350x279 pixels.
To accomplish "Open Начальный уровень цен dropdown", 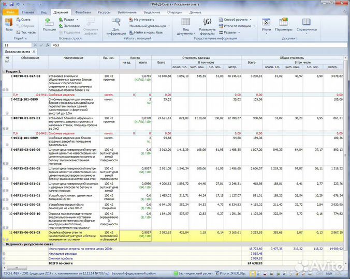I will (x=149, y=25).
